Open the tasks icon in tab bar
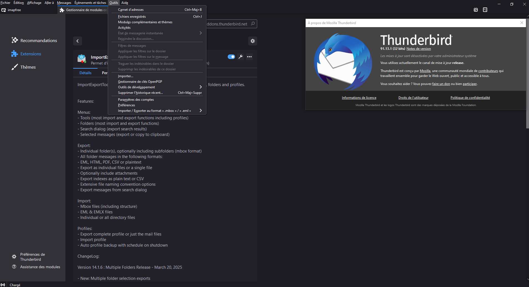 pyautogui.click(x=485, y=10)
